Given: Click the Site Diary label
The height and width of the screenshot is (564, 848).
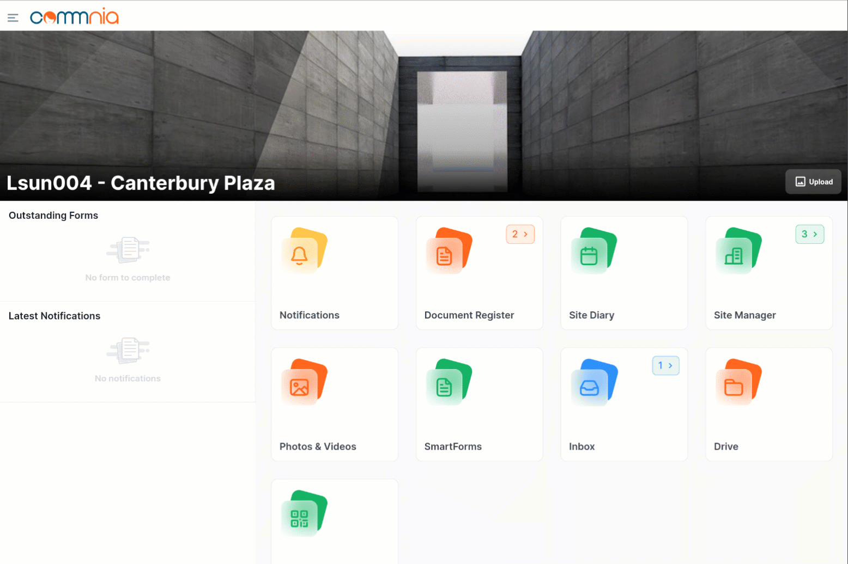Looking at the screenshot, I should pos(591,315).
